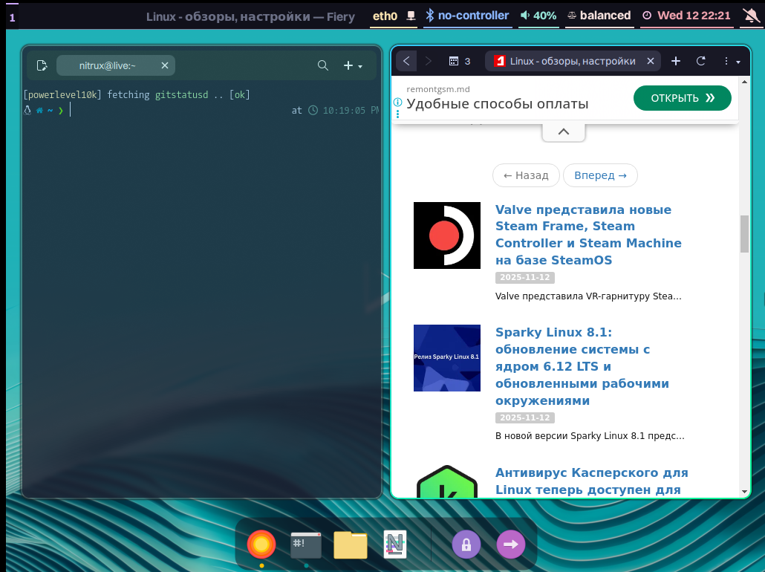Close the nitrux@live terminal tab

point(165,65)
